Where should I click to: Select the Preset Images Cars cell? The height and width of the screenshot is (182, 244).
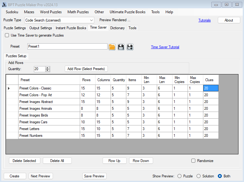[x=49, y=122]
